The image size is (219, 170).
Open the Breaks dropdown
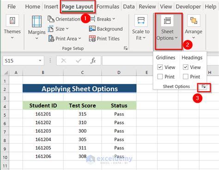click(x=102, y=19)
